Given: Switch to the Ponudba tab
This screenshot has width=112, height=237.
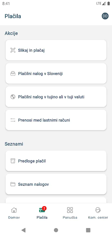Looking at the screenshot, I should click(x=70, y=213).
